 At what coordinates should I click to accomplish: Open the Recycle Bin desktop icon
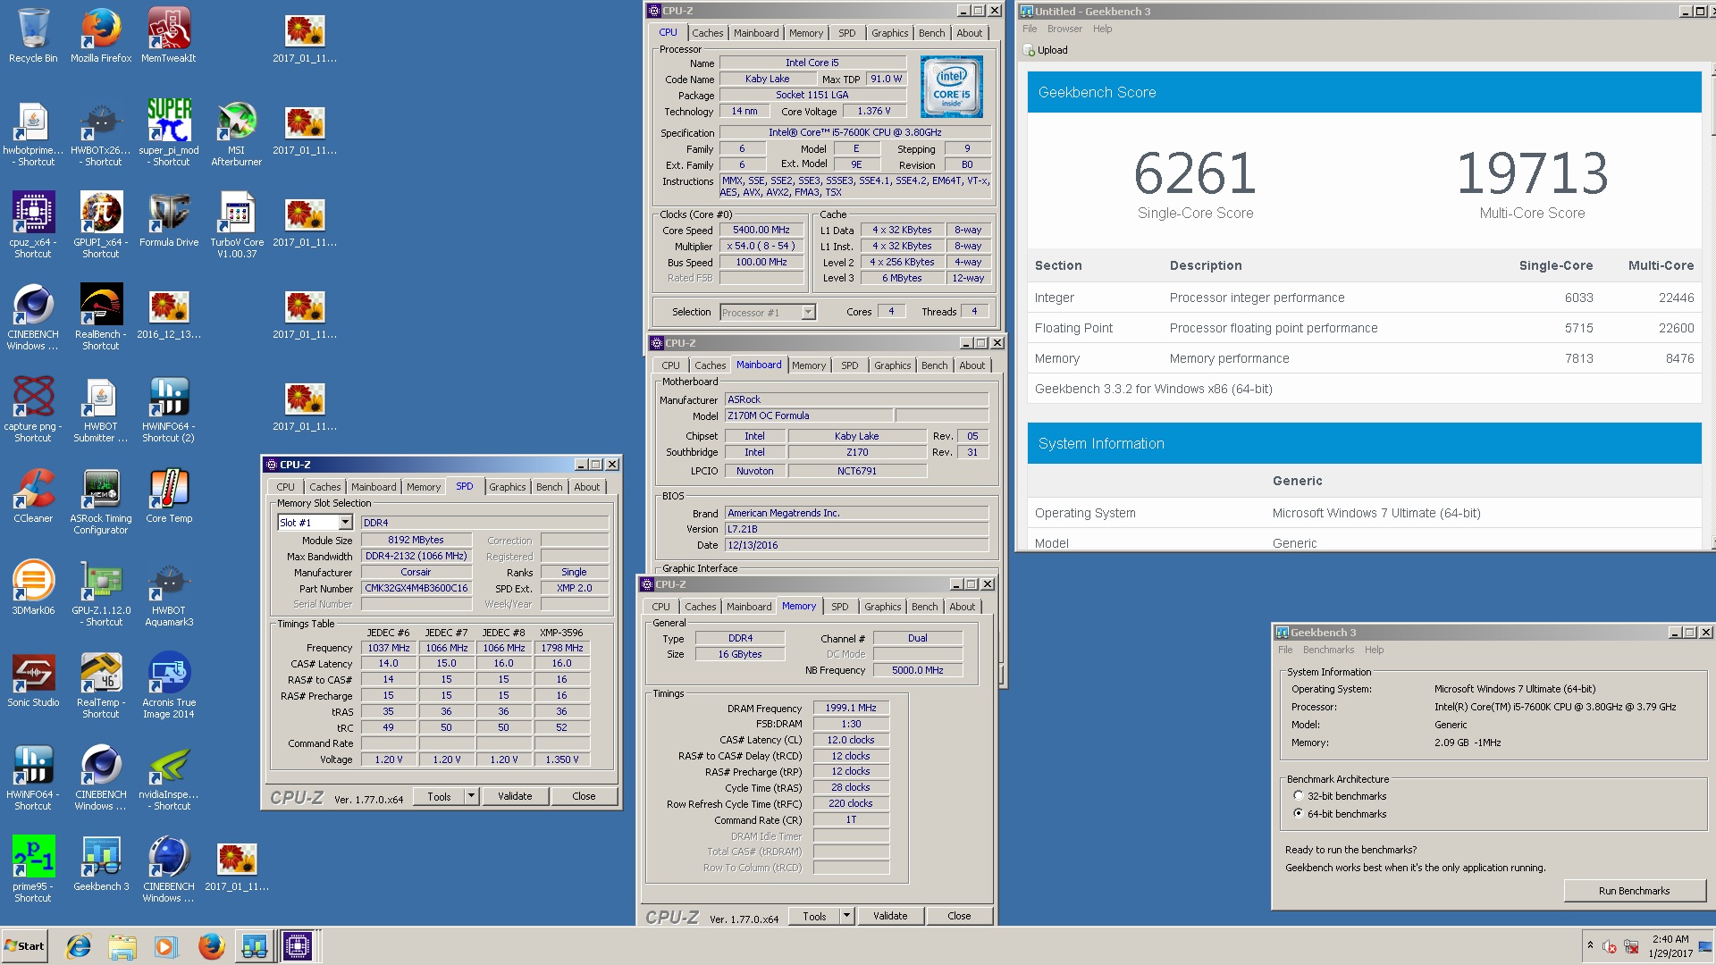tap(33, 36)
